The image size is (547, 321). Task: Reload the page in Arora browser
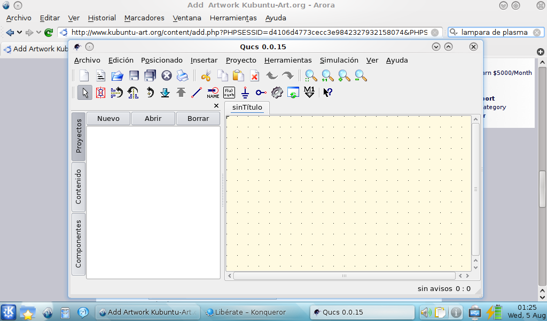(49, 33)
